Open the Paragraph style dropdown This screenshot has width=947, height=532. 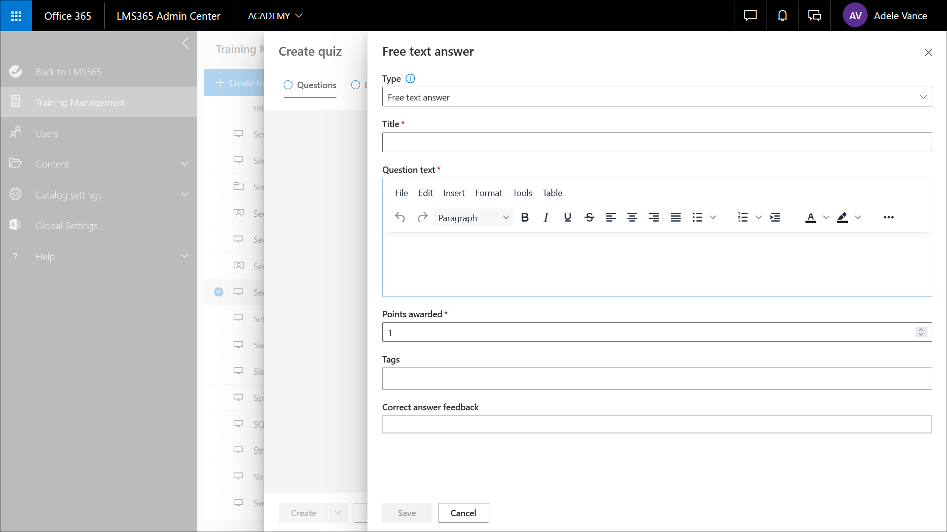[473, 218]
